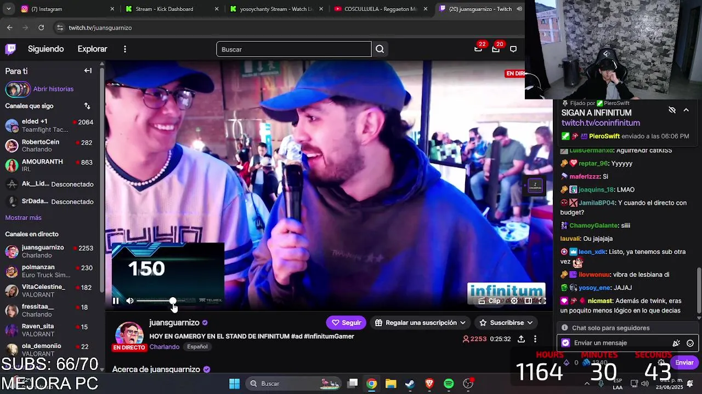Open the whispers chat bubble icon

[513, 49]
